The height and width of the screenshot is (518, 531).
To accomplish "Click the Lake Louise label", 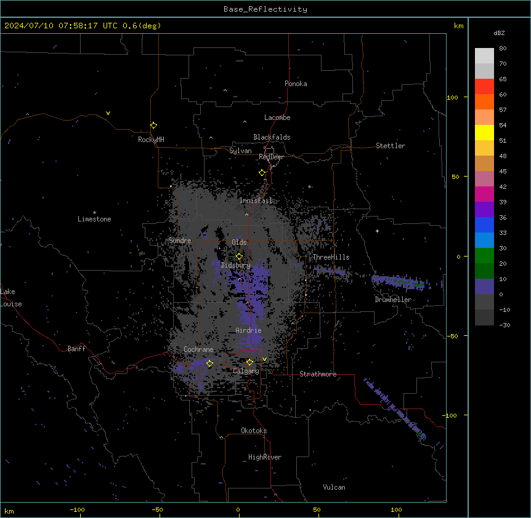I will pos(11,298).
